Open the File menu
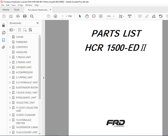Viewport: 168px width, 136px height. (2, 5)
